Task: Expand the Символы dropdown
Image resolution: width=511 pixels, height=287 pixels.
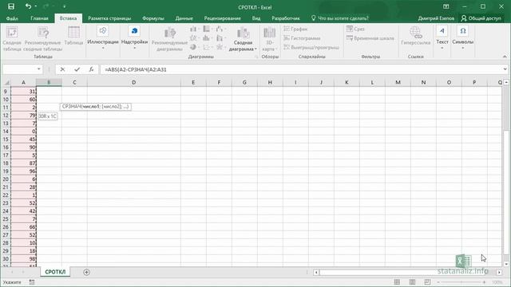Action: [463, 38]
